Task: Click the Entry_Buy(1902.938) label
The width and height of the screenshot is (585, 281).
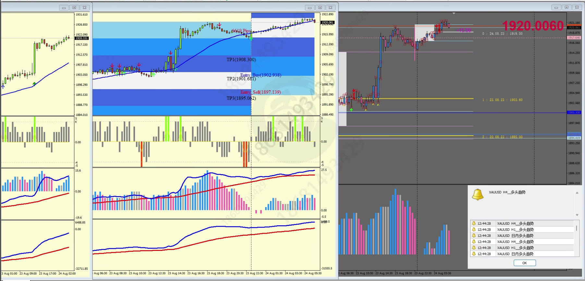Action: [261, 75]
